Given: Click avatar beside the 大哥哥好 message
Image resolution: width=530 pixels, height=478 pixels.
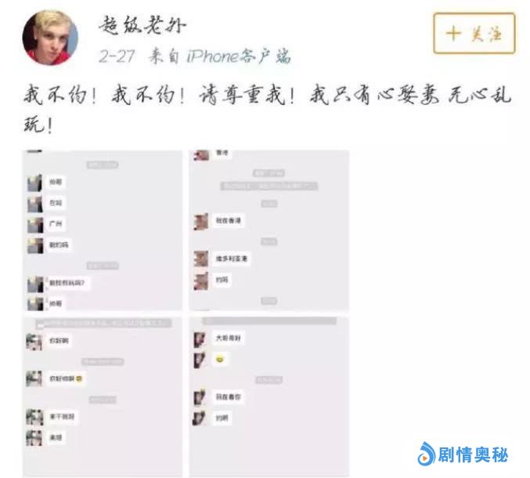Looking at the screenshot, I should 200,339.
